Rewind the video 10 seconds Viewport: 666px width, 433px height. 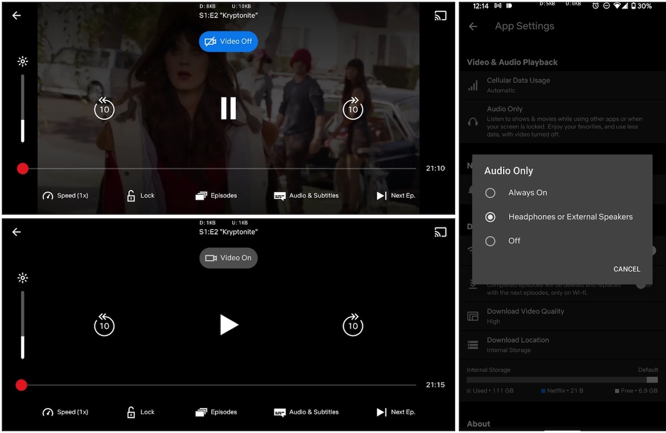tap(104, 109)
